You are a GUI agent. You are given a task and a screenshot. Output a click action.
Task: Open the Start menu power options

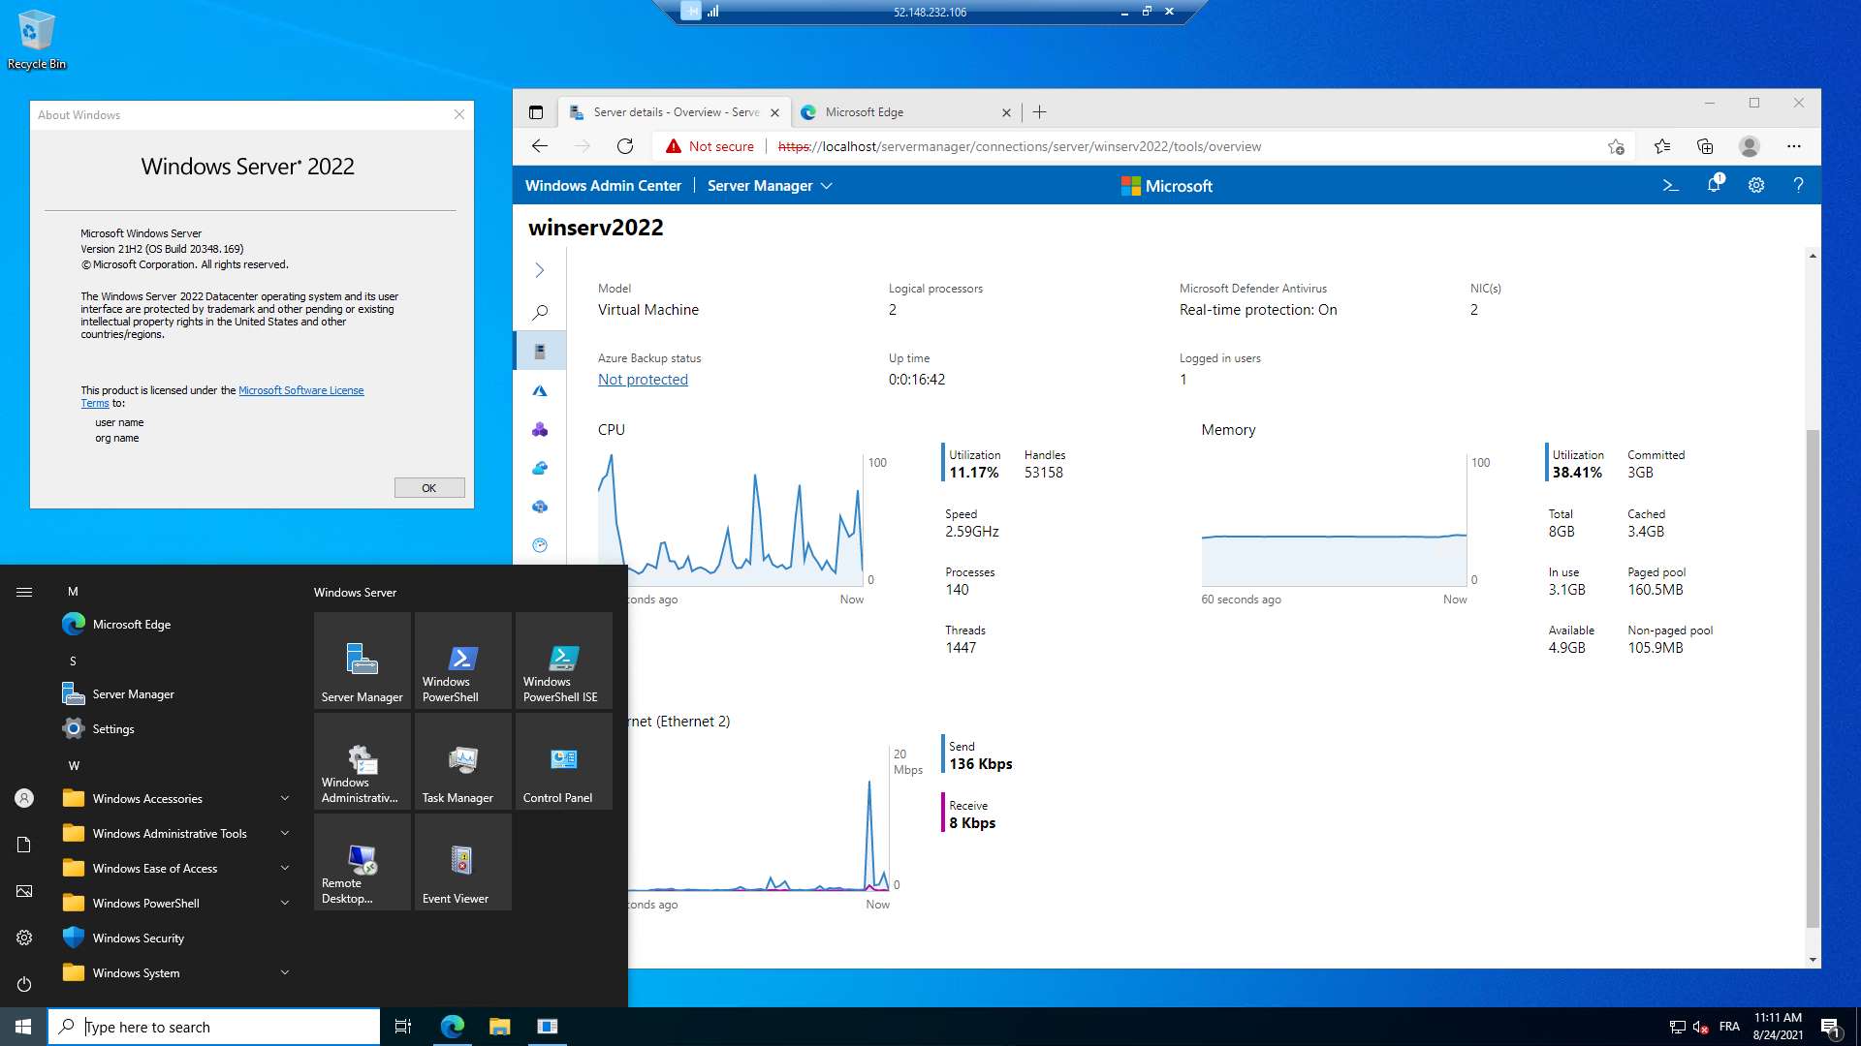(x=24, y=984)
